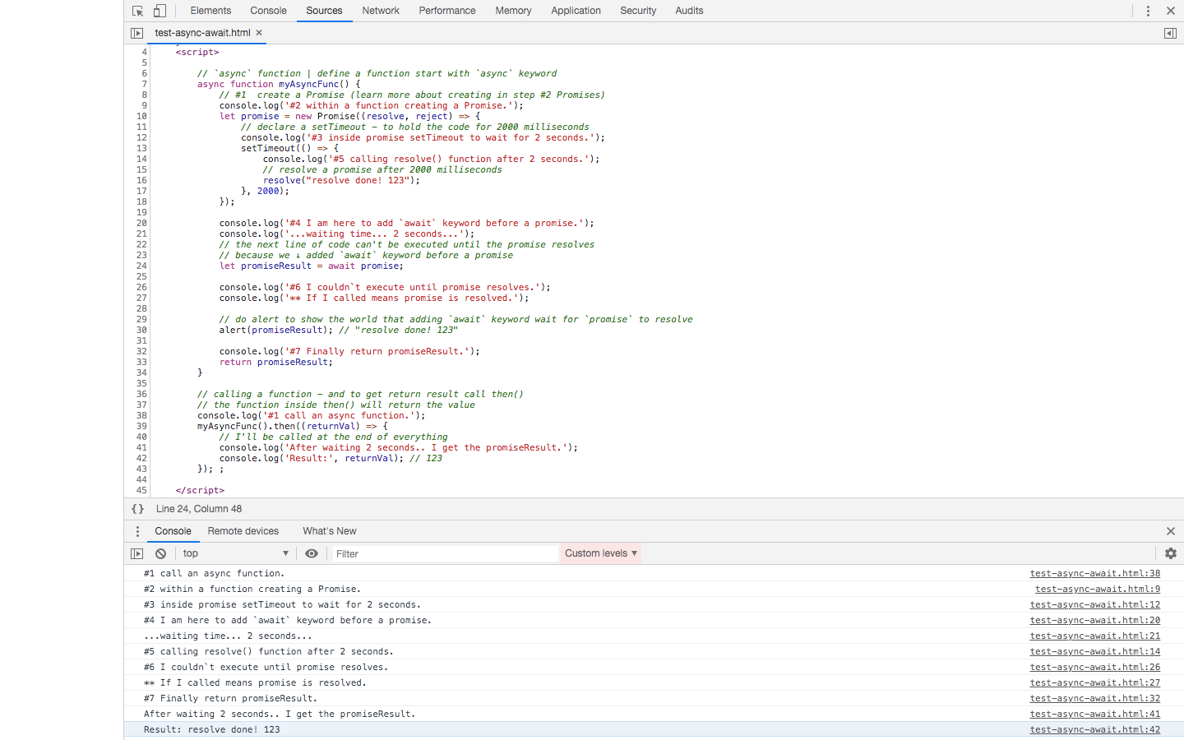Close the test-async-await.html file tab
Viewport: 1184px width, 740px height.
(x=259, y=33)
